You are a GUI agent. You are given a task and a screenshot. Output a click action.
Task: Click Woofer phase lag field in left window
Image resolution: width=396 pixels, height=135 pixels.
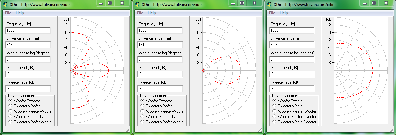click(x=28, y=59)
